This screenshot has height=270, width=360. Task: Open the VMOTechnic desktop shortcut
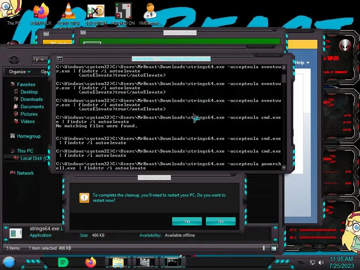click(150, 14)
